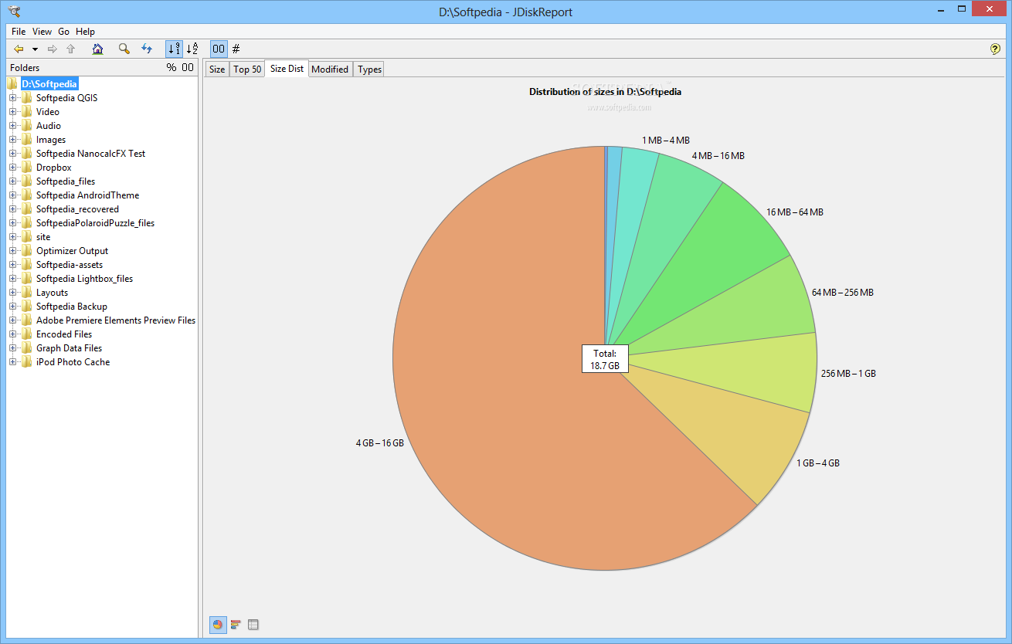Image resolution: width=1012 pixels, height=644 pixels.
Task: Click the forward navigation arrow
Action: click(53, 49)
